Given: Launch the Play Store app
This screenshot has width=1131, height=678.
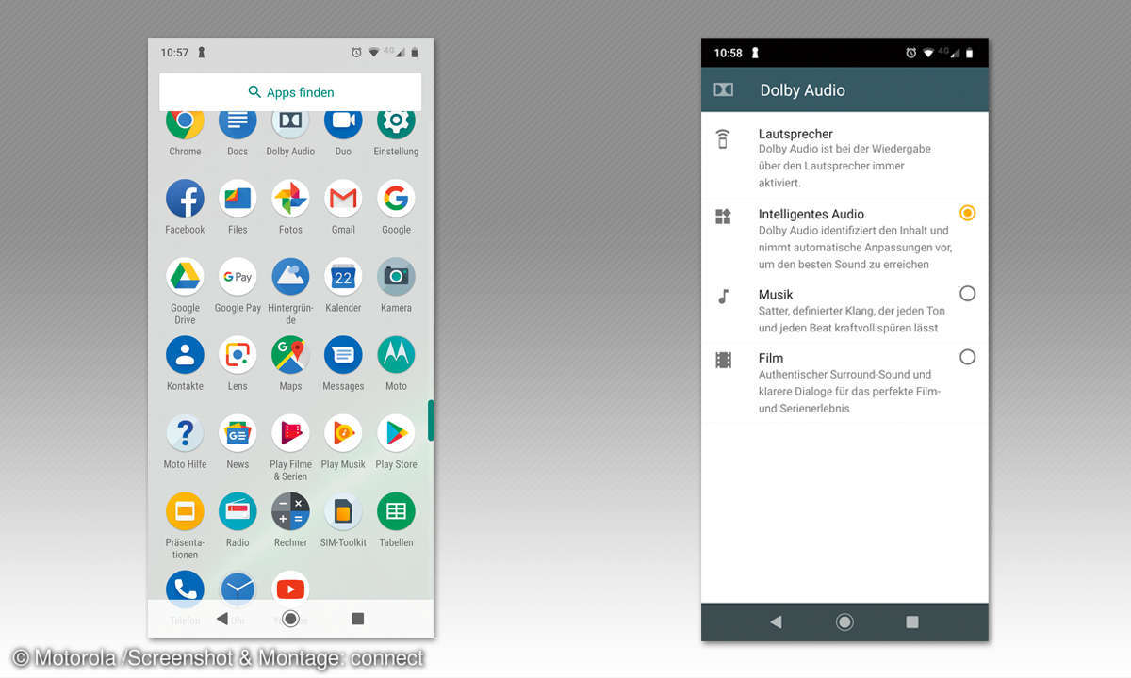Looking at the screenshot, I should [396, 433].
